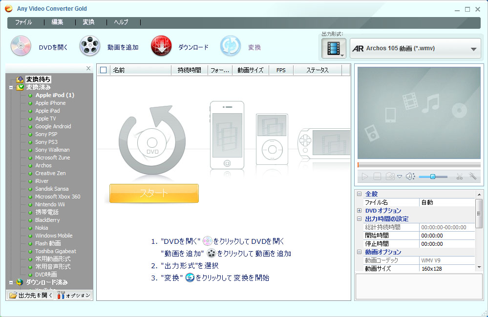Click the ファイル名 value field 自動

tap(447, 202)
